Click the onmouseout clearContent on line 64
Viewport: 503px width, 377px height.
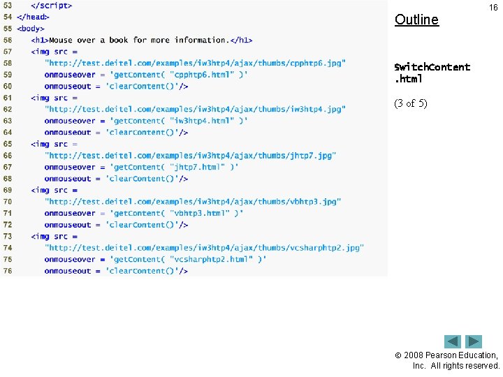pos(116,133)
